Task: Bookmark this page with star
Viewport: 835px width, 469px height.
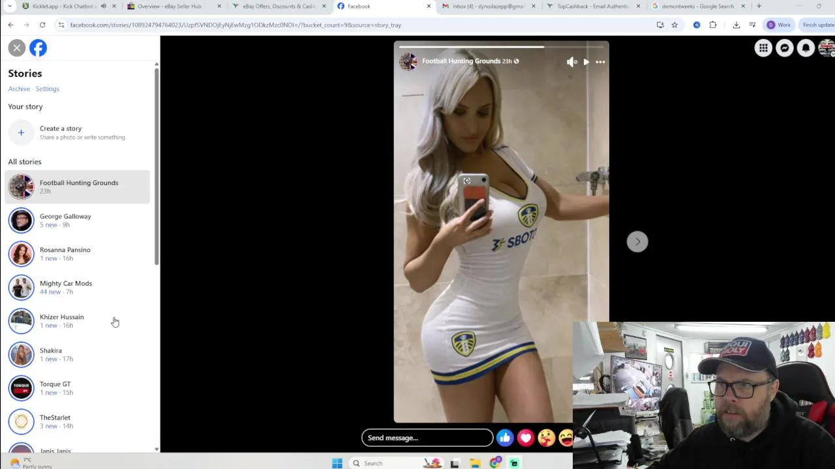Action: 675,25
